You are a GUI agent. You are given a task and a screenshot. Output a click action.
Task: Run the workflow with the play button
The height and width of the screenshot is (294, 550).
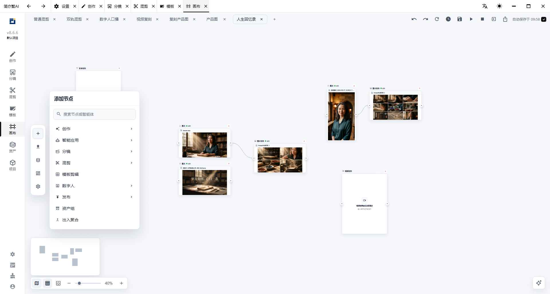coord(471,19)
